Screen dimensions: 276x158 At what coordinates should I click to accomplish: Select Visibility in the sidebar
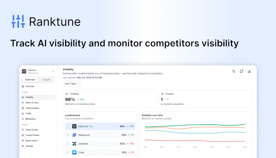(x=38, y=97)
